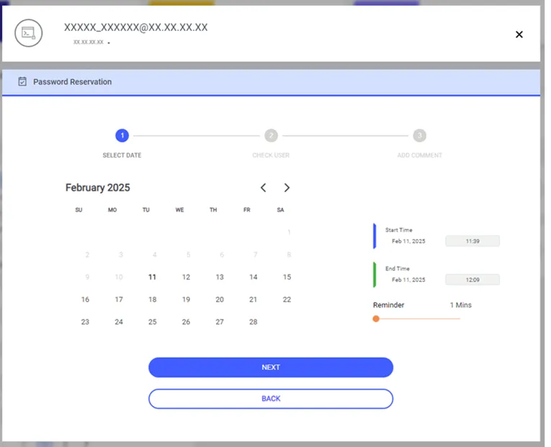Select February 27 in calendar
551x447 pixels.
(x=220, y=322)
